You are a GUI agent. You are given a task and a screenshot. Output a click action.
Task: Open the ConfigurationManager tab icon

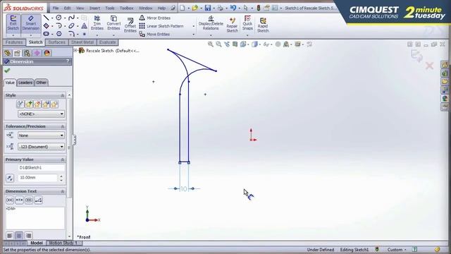click(27, 53)
